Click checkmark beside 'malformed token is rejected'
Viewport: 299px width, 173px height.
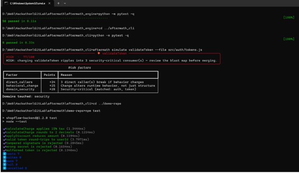[4, 150]
